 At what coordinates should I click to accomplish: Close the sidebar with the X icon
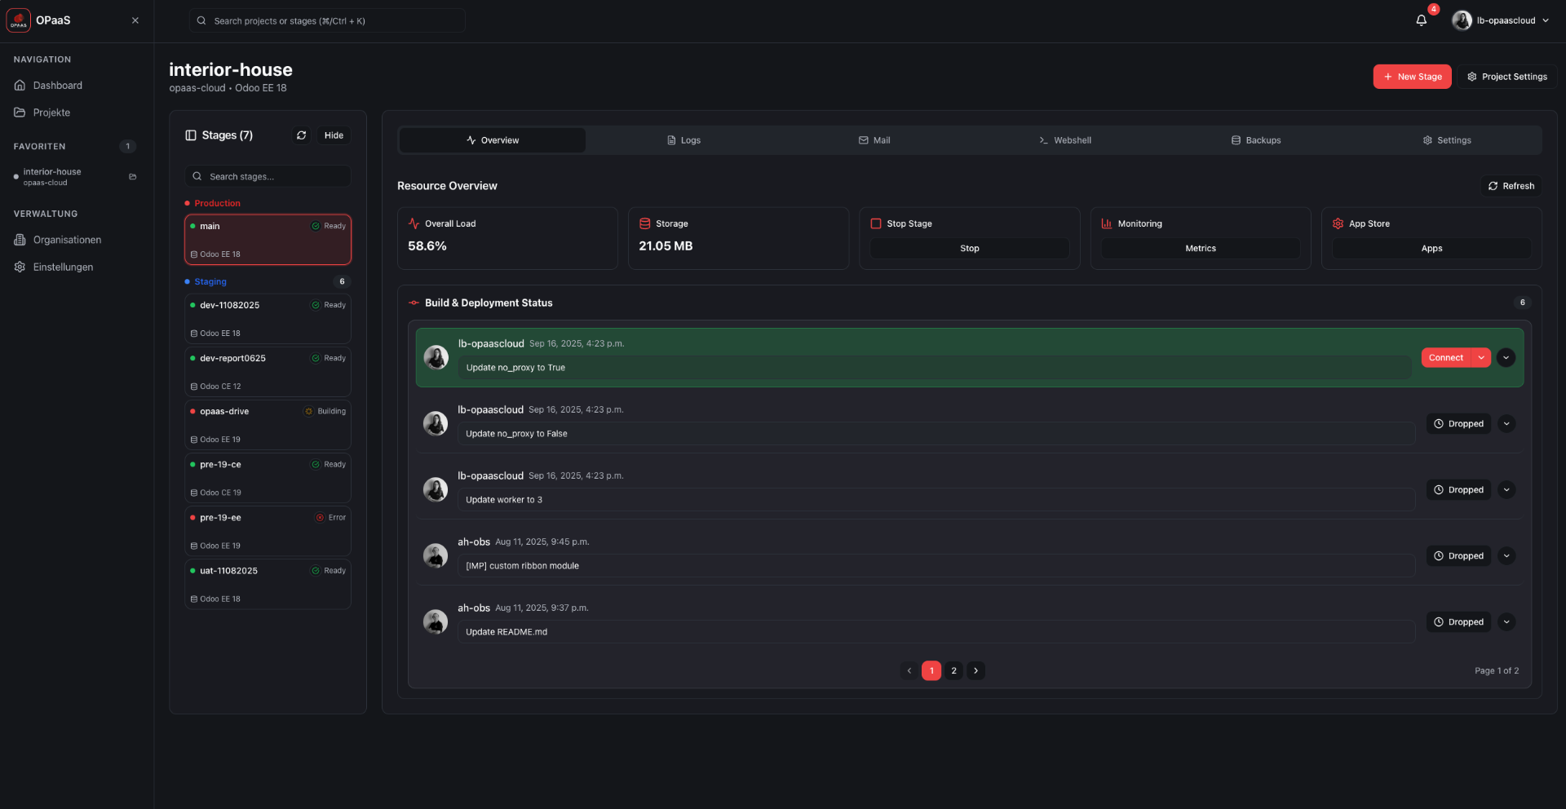tap(135, 20)
